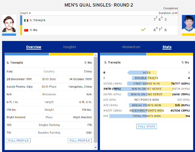Open the Momentum tab
The height and width of the screenshot is (152, 195).
(131, 47)
